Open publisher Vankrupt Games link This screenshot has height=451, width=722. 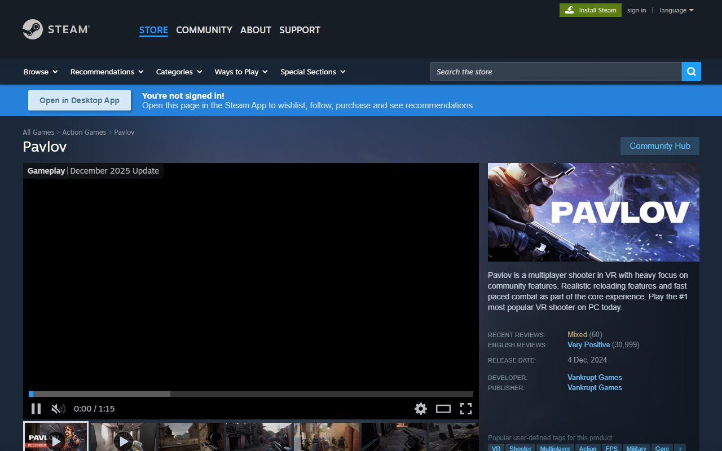tap(595, 387)
